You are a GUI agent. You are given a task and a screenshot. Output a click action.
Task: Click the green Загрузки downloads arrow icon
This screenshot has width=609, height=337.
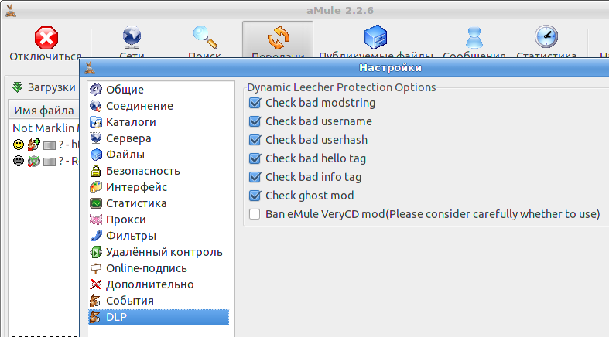click(18, 87)
